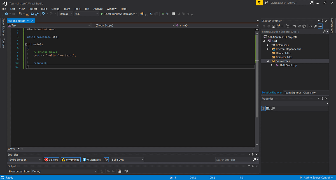Expand External Dependencies in the tree

pyautogui.click(x=268, y=49)
